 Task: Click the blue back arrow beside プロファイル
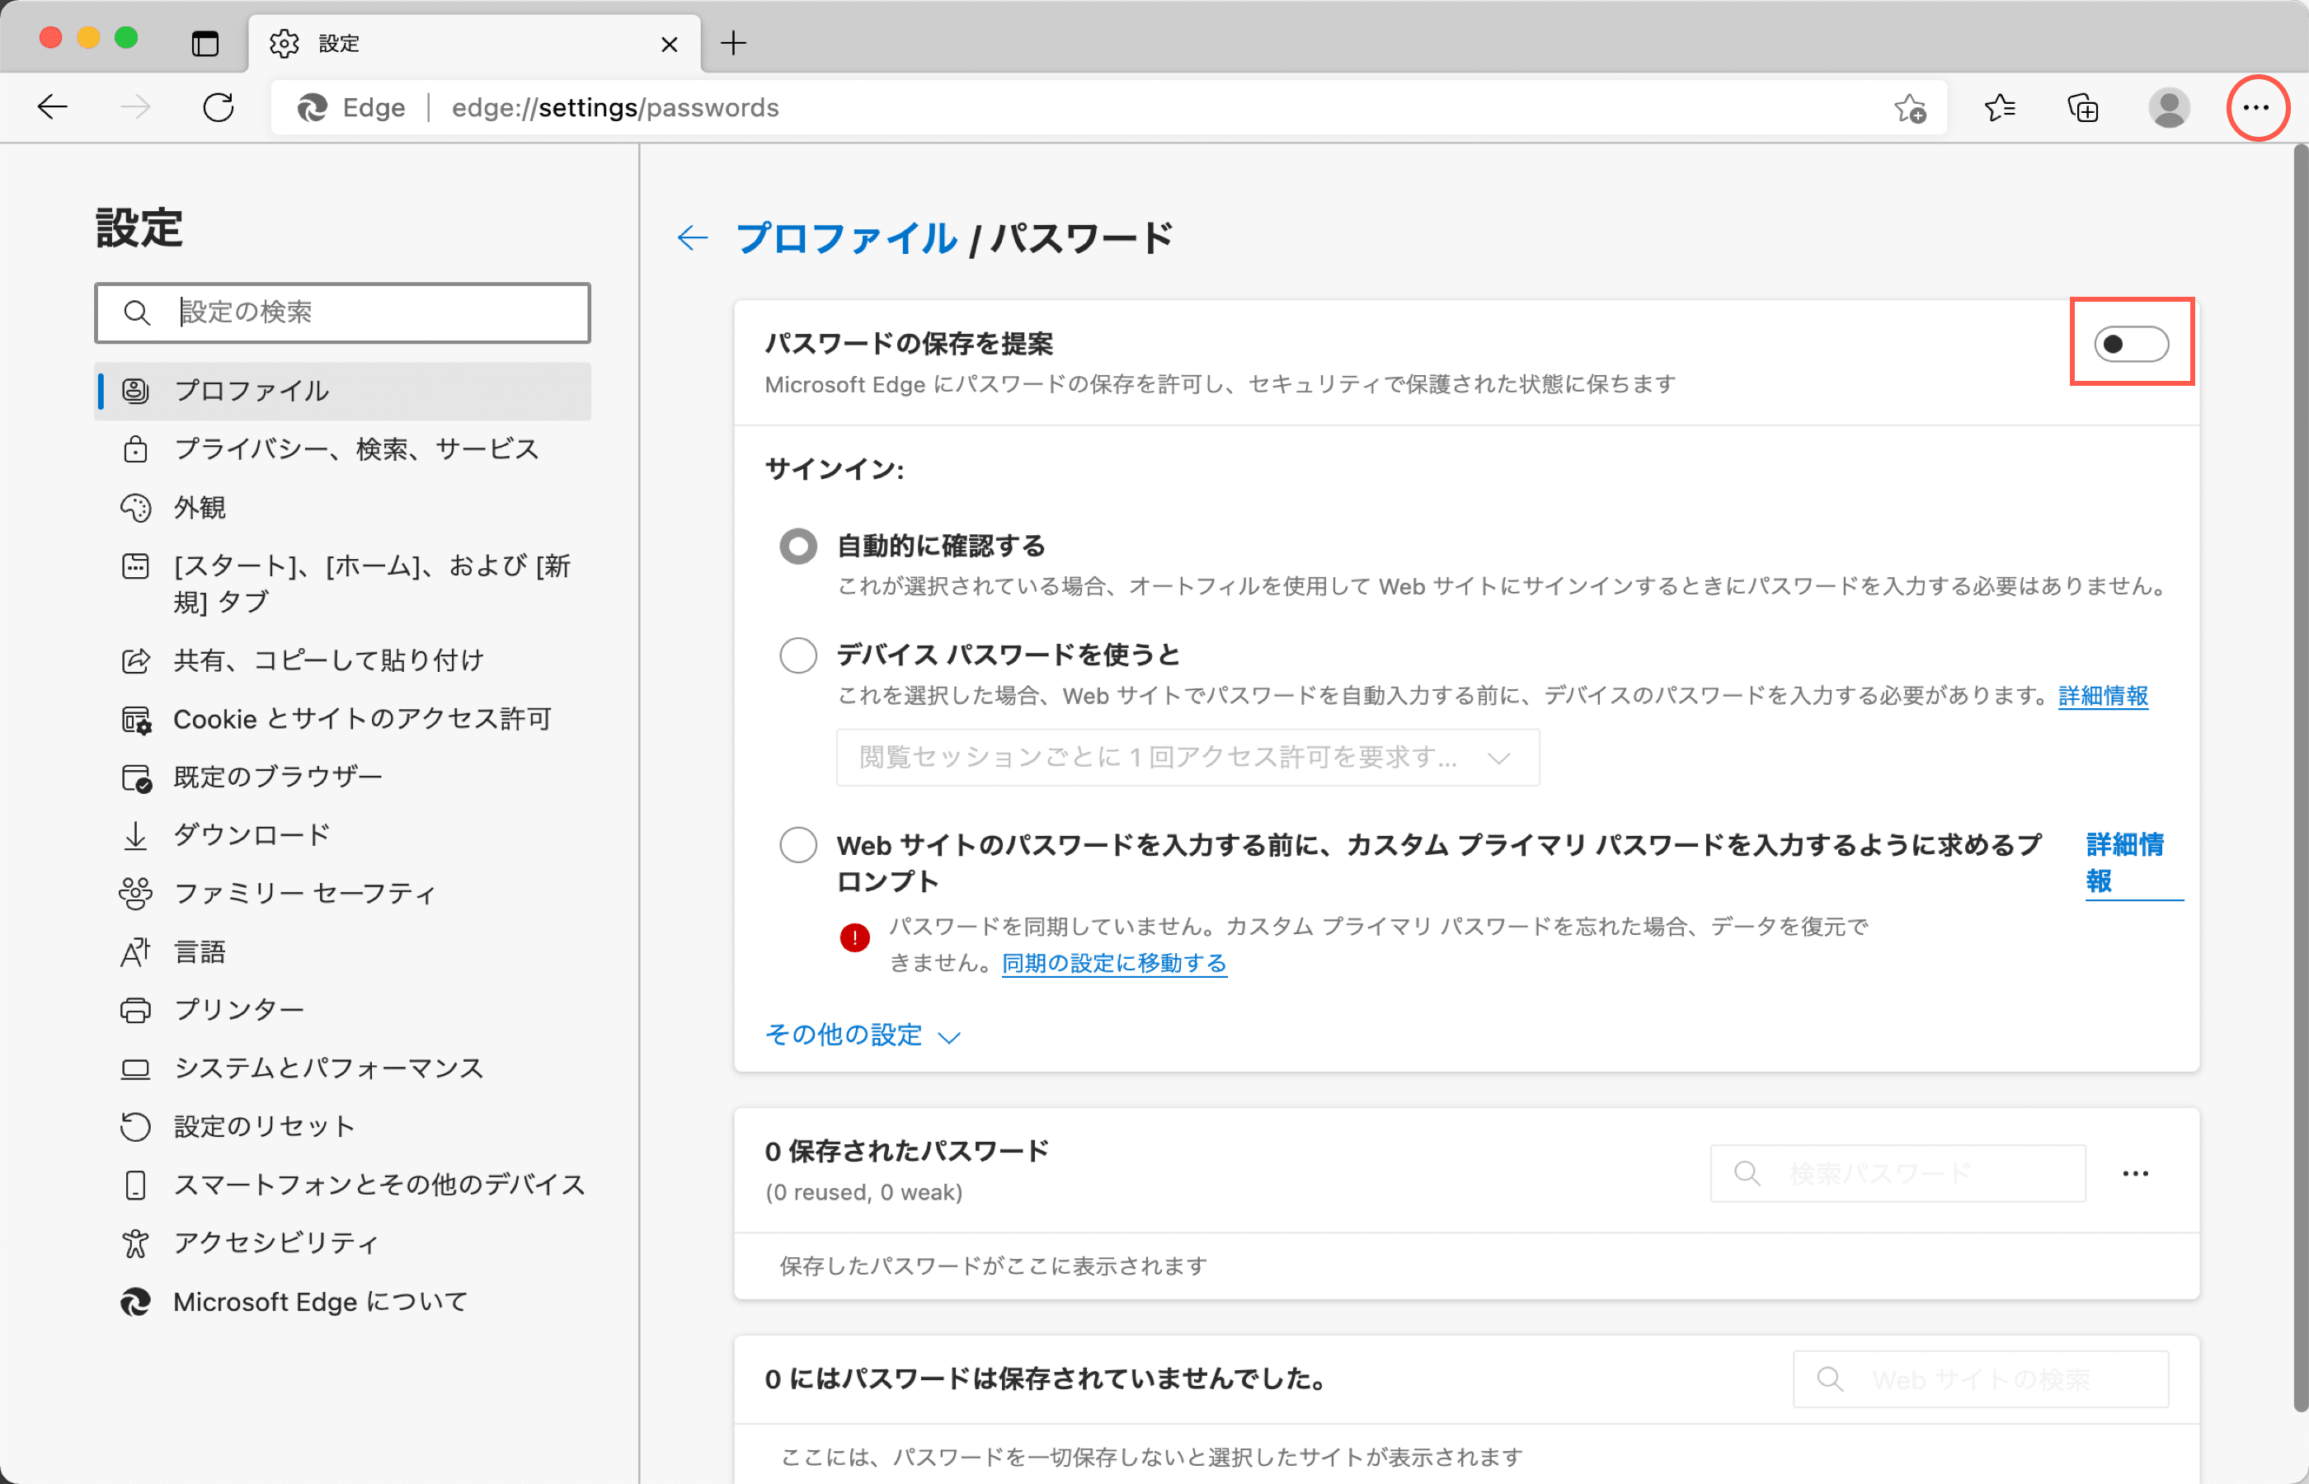[x=693, y=238]
